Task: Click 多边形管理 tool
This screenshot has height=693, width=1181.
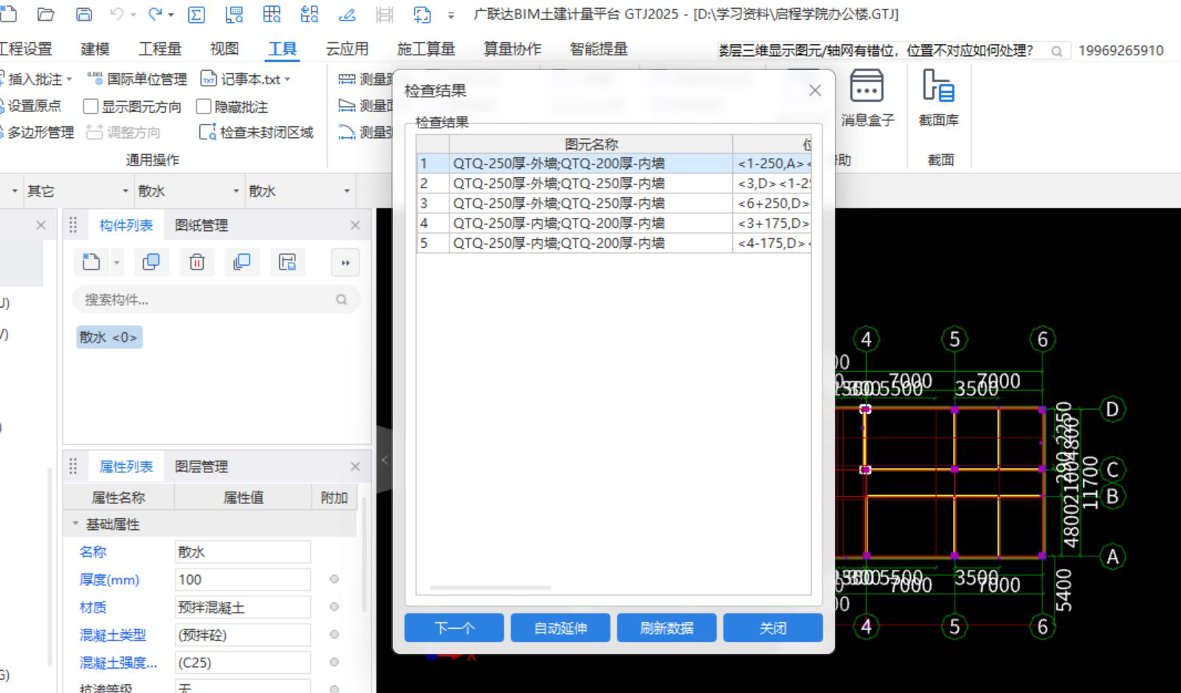Action: tap(37, 132)
